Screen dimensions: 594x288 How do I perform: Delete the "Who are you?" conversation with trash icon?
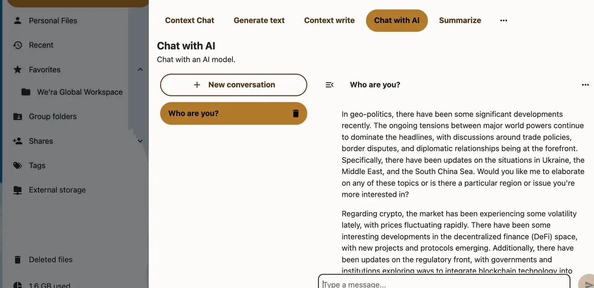coord(296,114)
